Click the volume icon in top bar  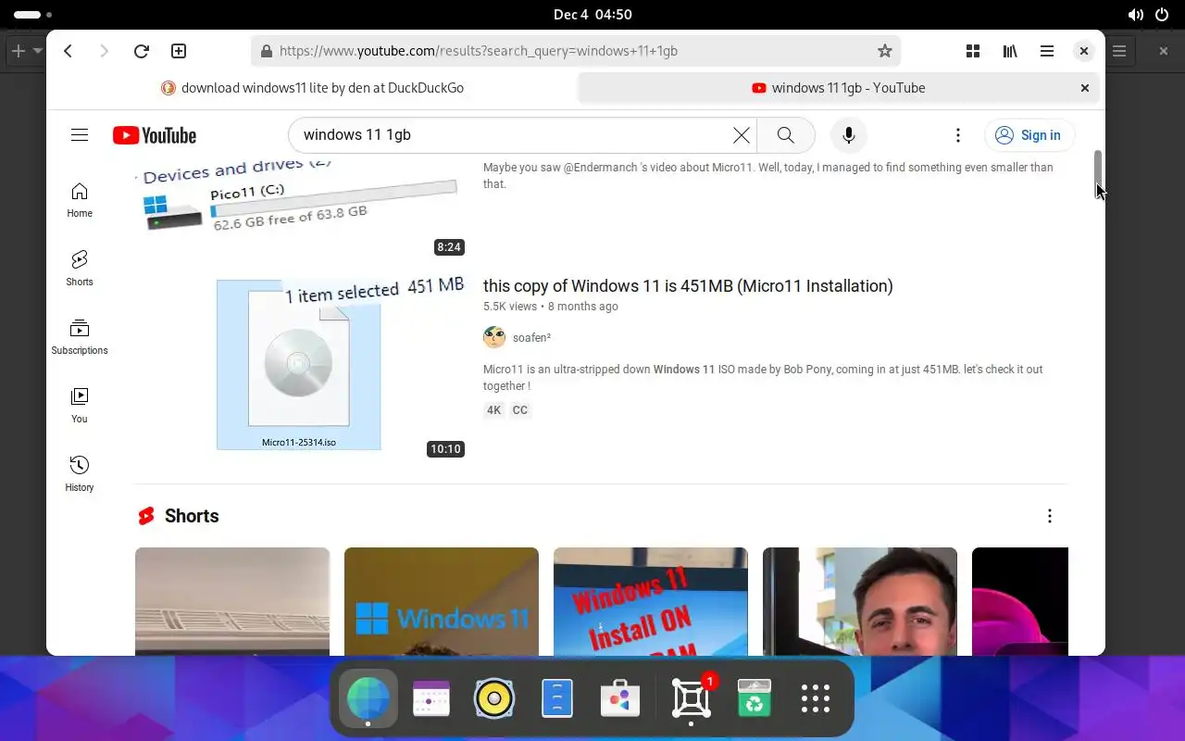pyautogui.click(x=1136, y=15)
